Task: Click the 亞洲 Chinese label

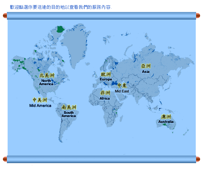Action: click(146, 66)
